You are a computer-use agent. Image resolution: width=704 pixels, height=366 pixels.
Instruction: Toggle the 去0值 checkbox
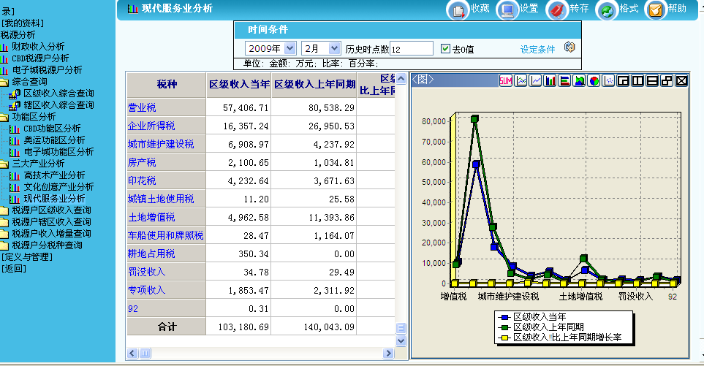coord(445,49)
